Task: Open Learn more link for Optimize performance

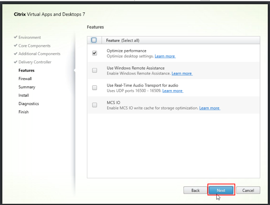Action: click(165, 56)
